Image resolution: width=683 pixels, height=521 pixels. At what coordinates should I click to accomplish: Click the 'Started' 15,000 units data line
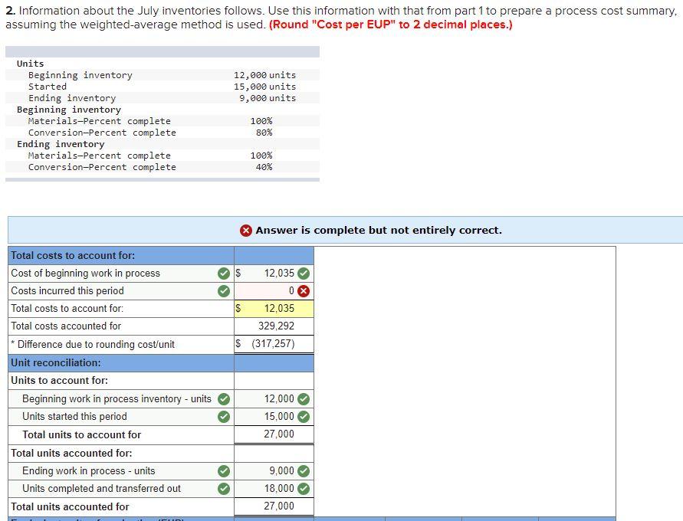(162, 87)
